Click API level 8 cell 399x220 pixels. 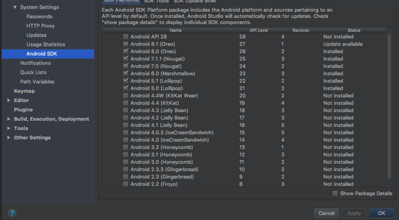(x=241, y=184)
